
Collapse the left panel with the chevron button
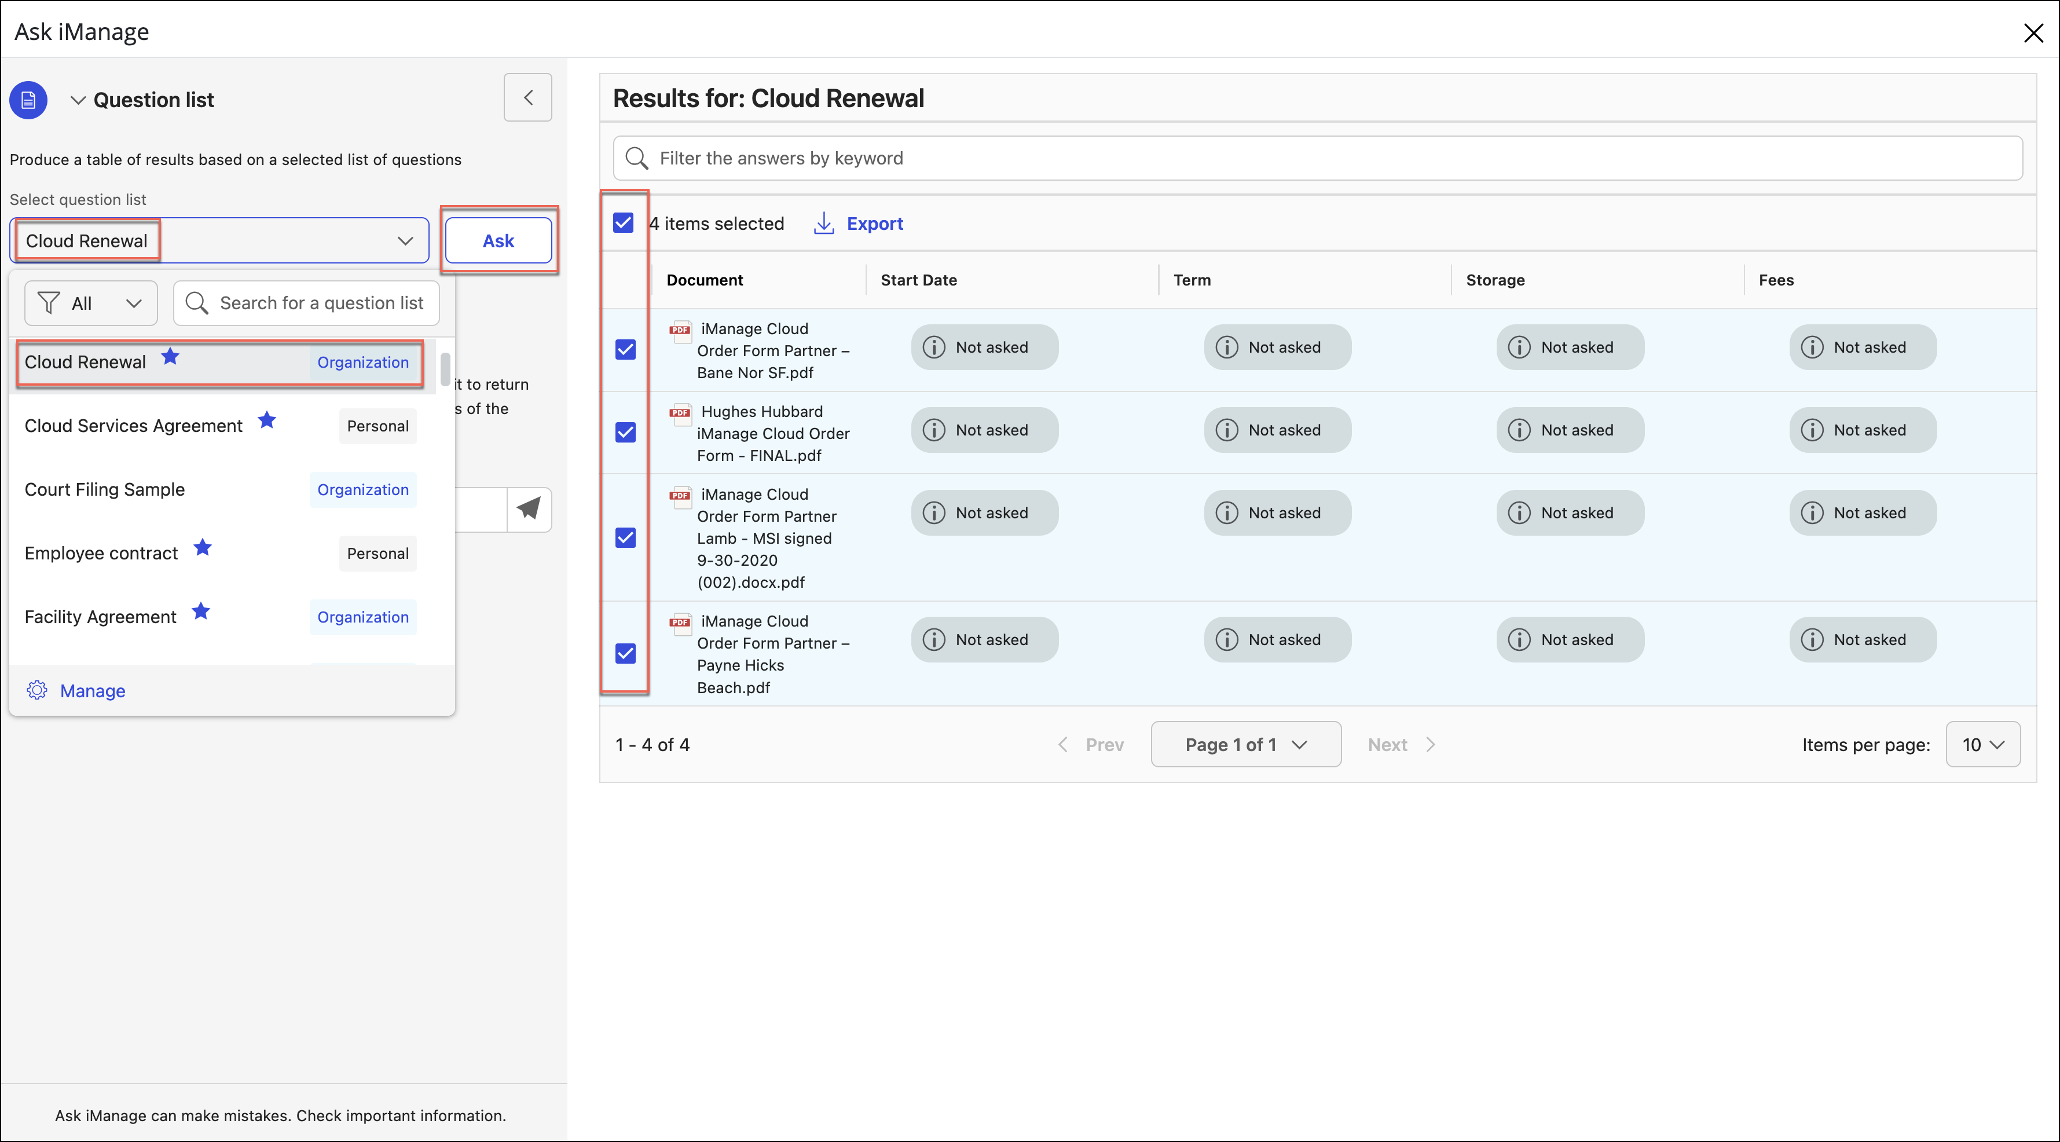coord(528,97)
